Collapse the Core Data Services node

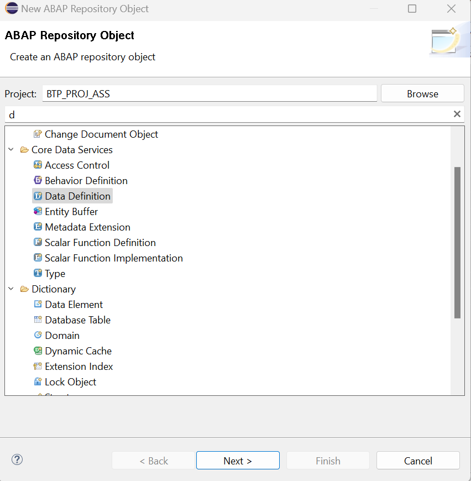point(11,149)
